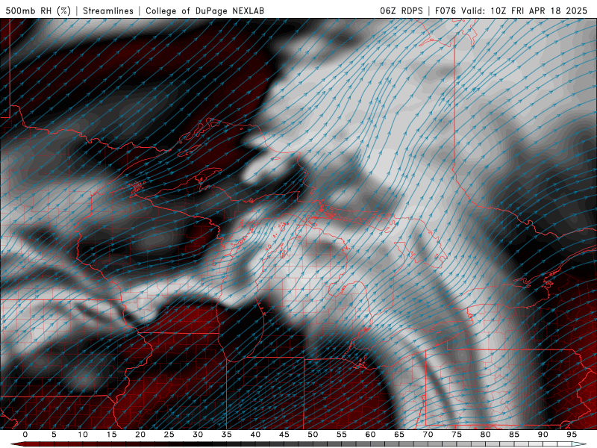Click the "10Z FRI APR 18 2025" valid time

point(539,10)
